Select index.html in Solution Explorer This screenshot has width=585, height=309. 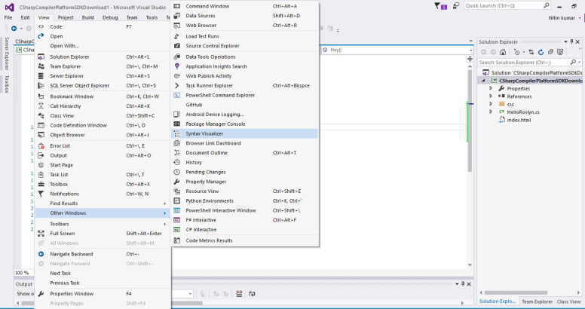[x=519, y=120]
